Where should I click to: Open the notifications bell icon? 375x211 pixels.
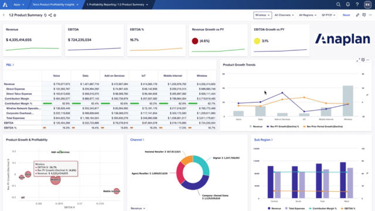click(347, 5)
